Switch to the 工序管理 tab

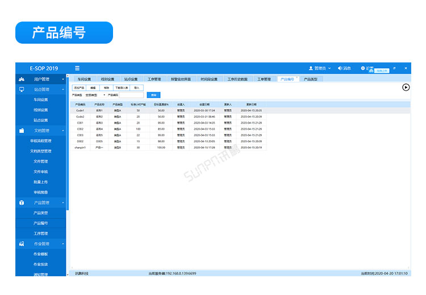(154, 79)
